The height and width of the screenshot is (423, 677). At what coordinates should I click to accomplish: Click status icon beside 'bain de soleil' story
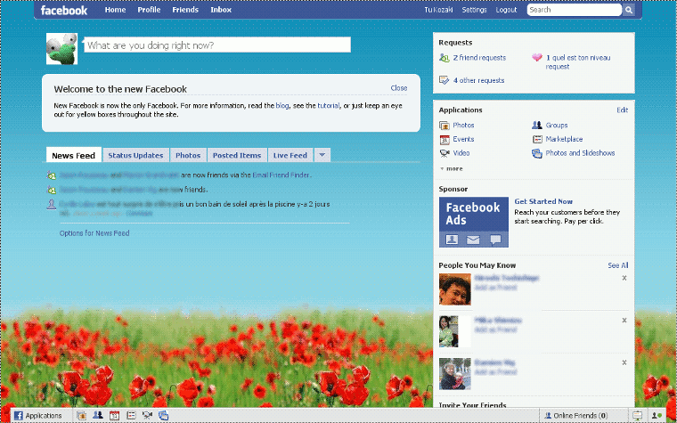tap(52, 205)
